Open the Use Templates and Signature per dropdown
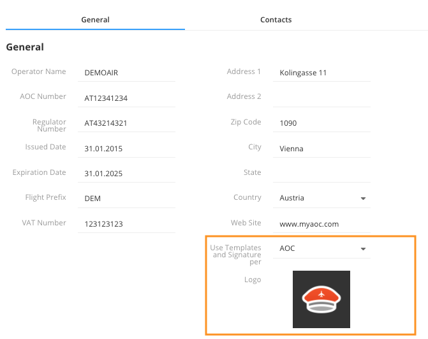 (321, 248)
